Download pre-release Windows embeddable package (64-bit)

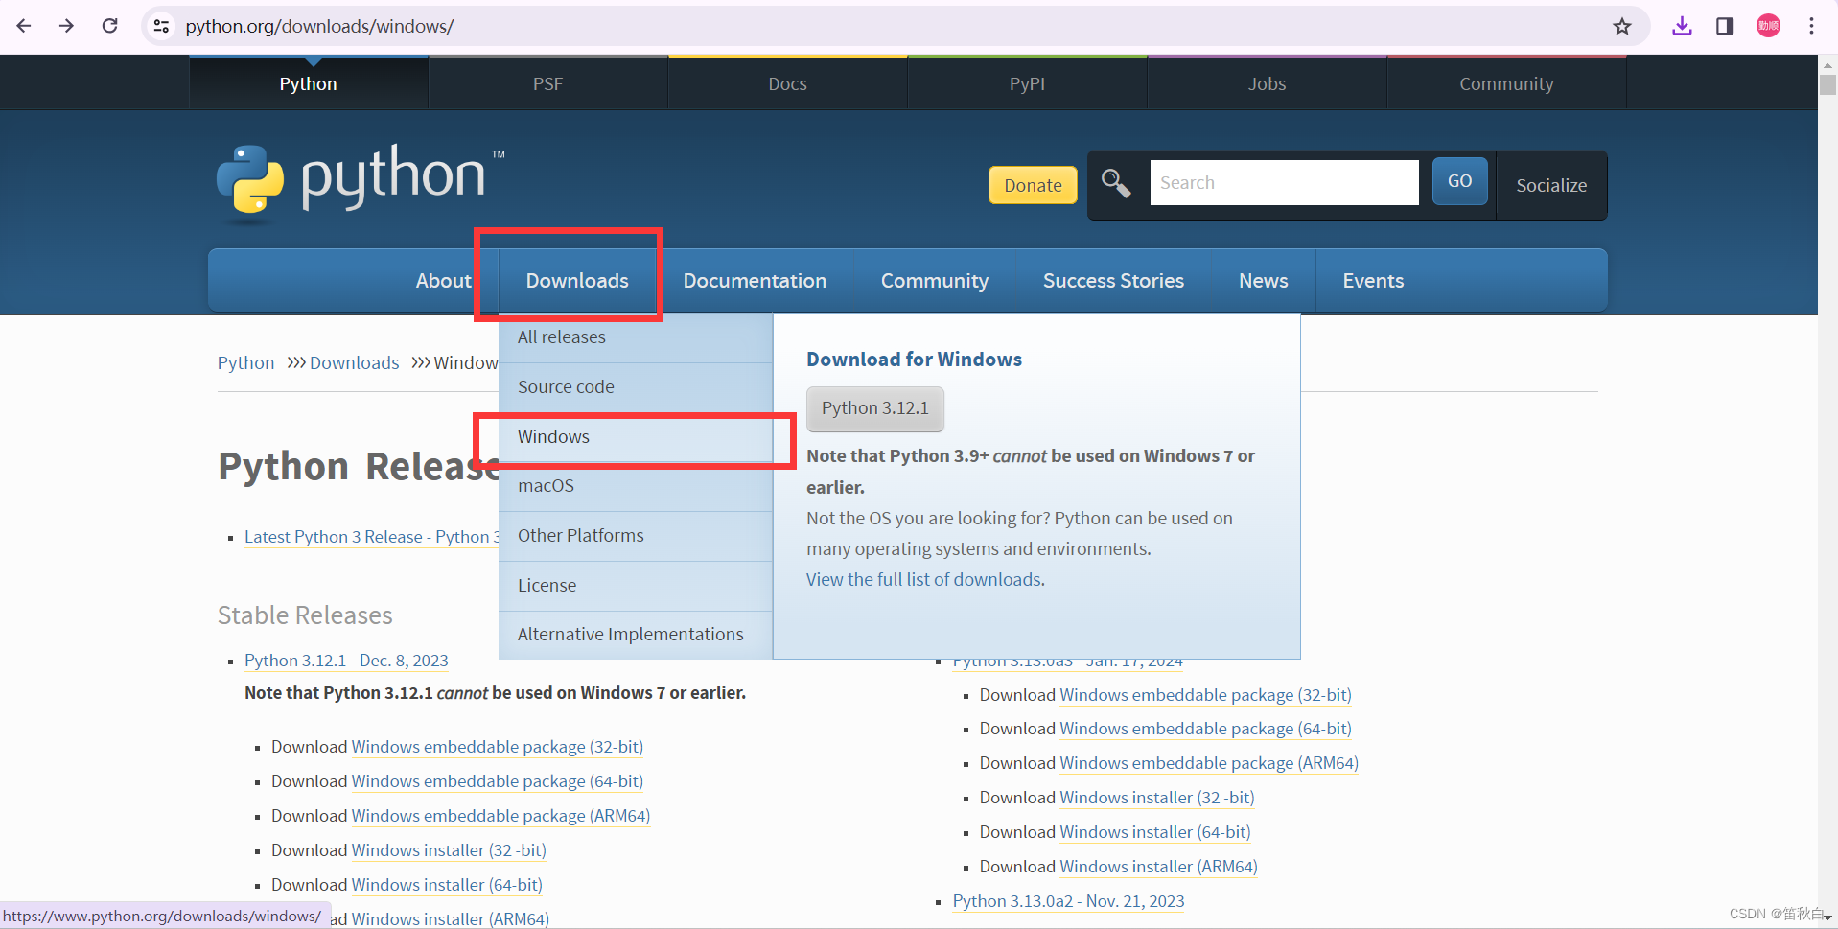click(1206, 729)
